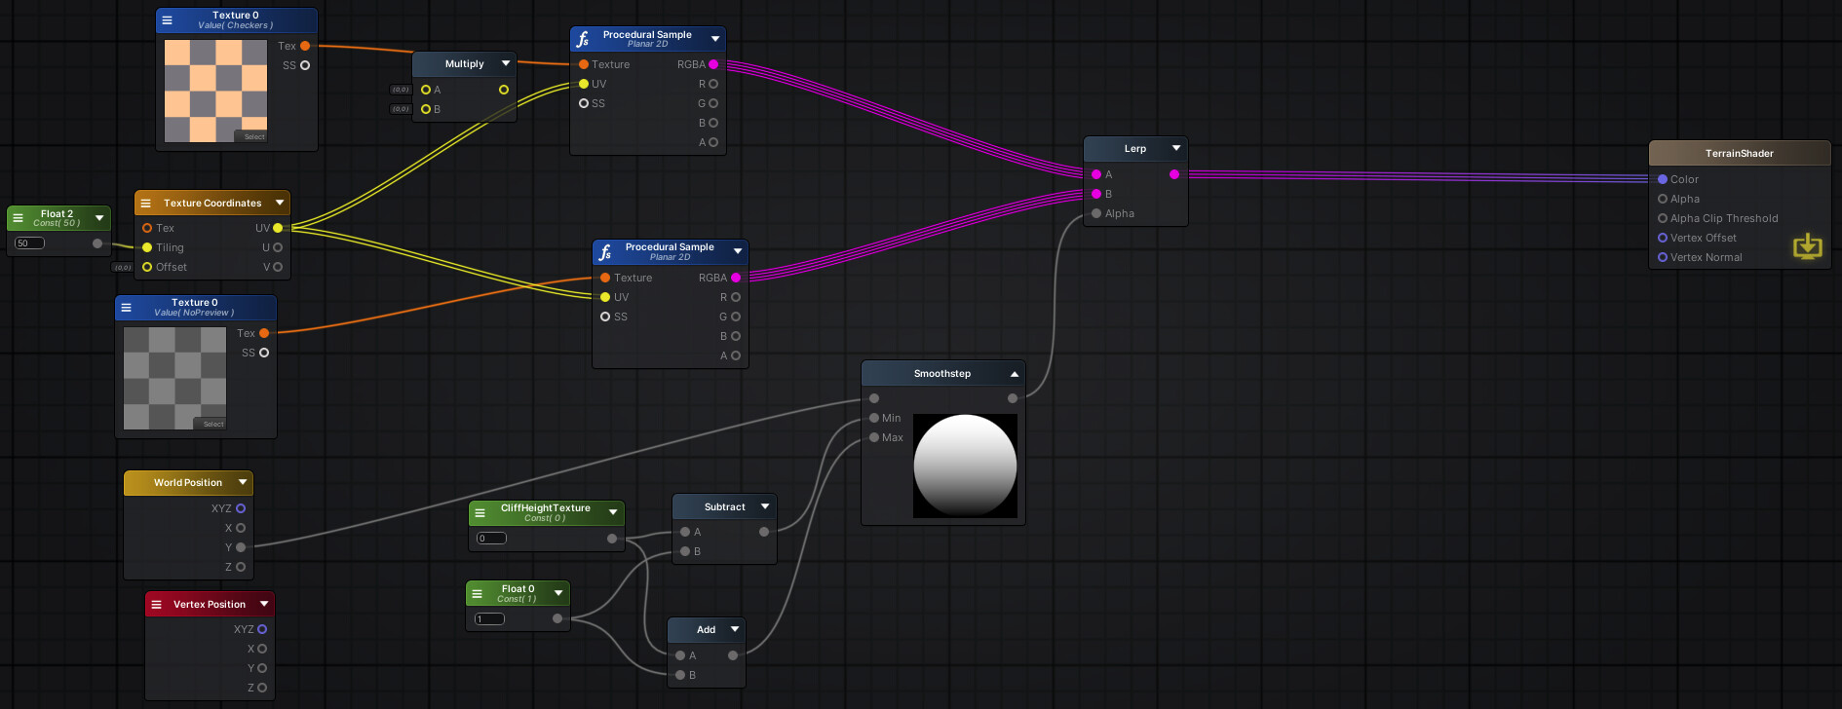Open hamburger menu on checkers Texture 0 node

(x=167, y=19)
